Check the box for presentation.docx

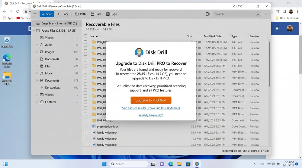tap(85, 126)
